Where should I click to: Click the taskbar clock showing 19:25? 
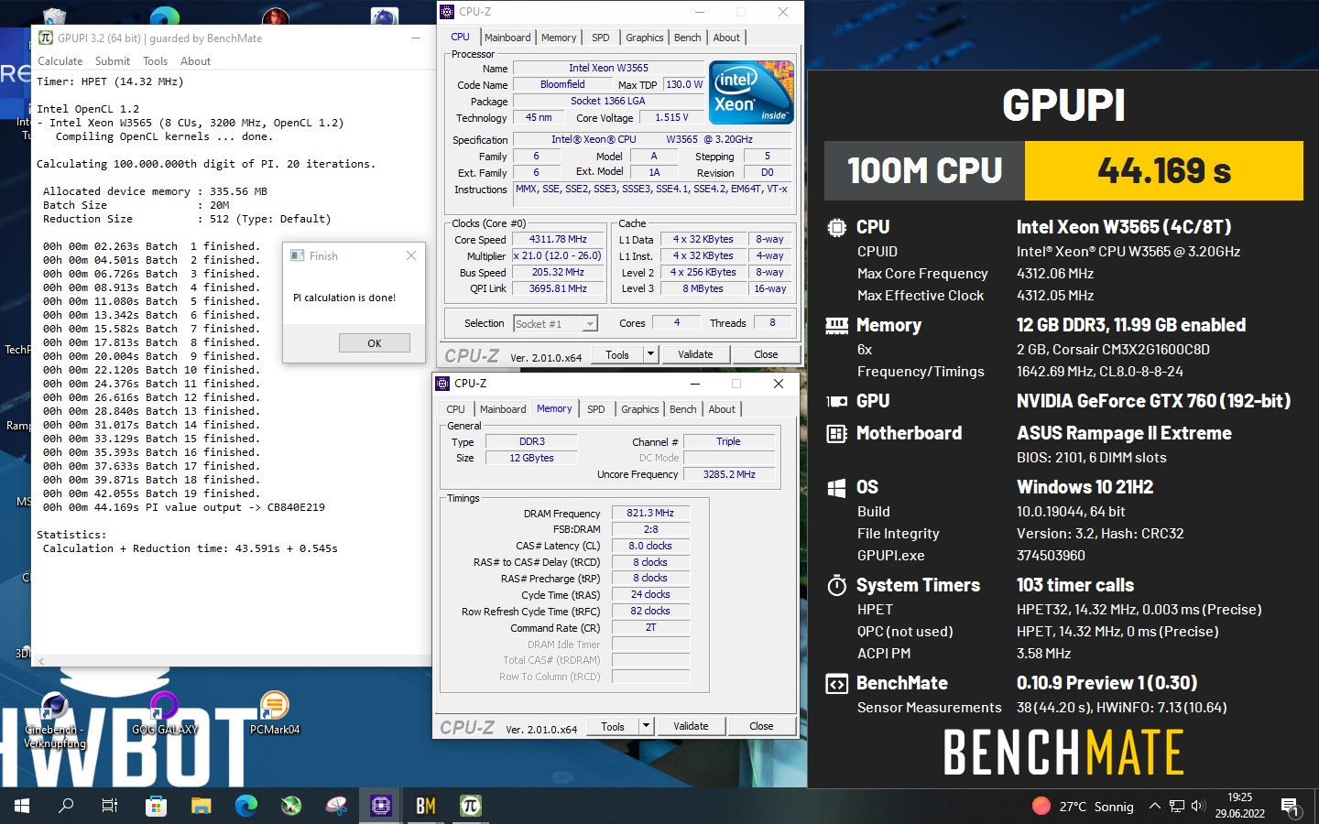tap(1239, 806)
